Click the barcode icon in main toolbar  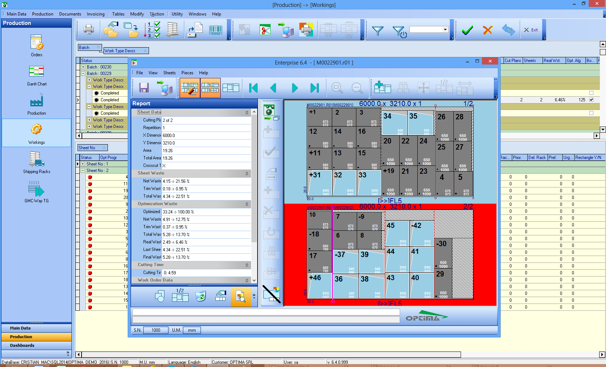(216, 30)
